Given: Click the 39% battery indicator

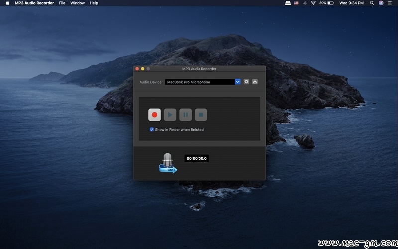Looking at the screenshot, I should tap(326, 3).
